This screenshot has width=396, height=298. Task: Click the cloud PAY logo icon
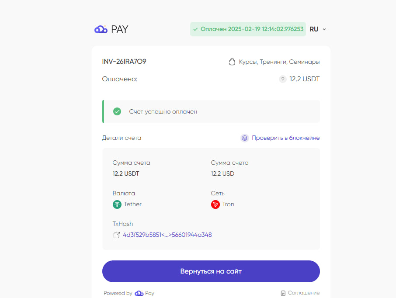pyautogui.click(x=101, y=29)
